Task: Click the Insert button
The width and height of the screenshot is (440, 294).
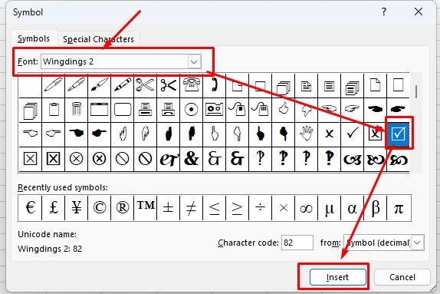Action: pyautogui.click(x=337, y=277)
